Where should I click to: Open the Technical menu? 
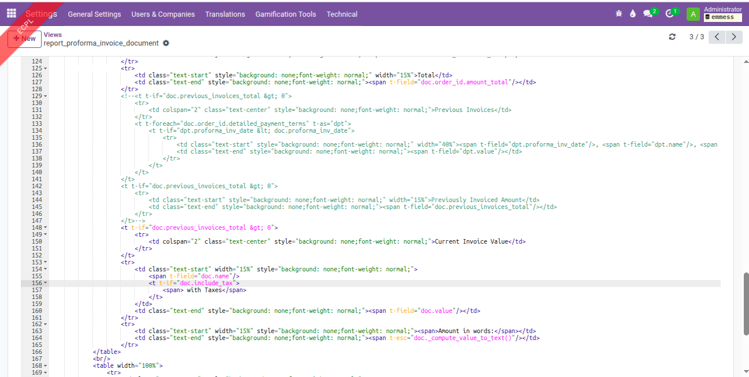click(x=342, y=14)
